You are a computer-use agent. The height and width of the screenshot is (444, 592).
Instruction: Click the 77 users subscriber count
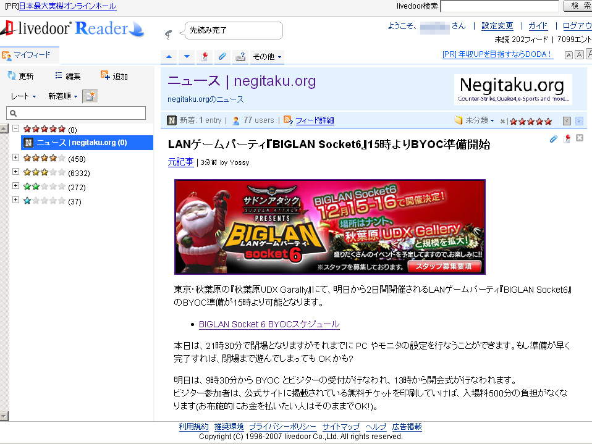(x=259, y=120)
